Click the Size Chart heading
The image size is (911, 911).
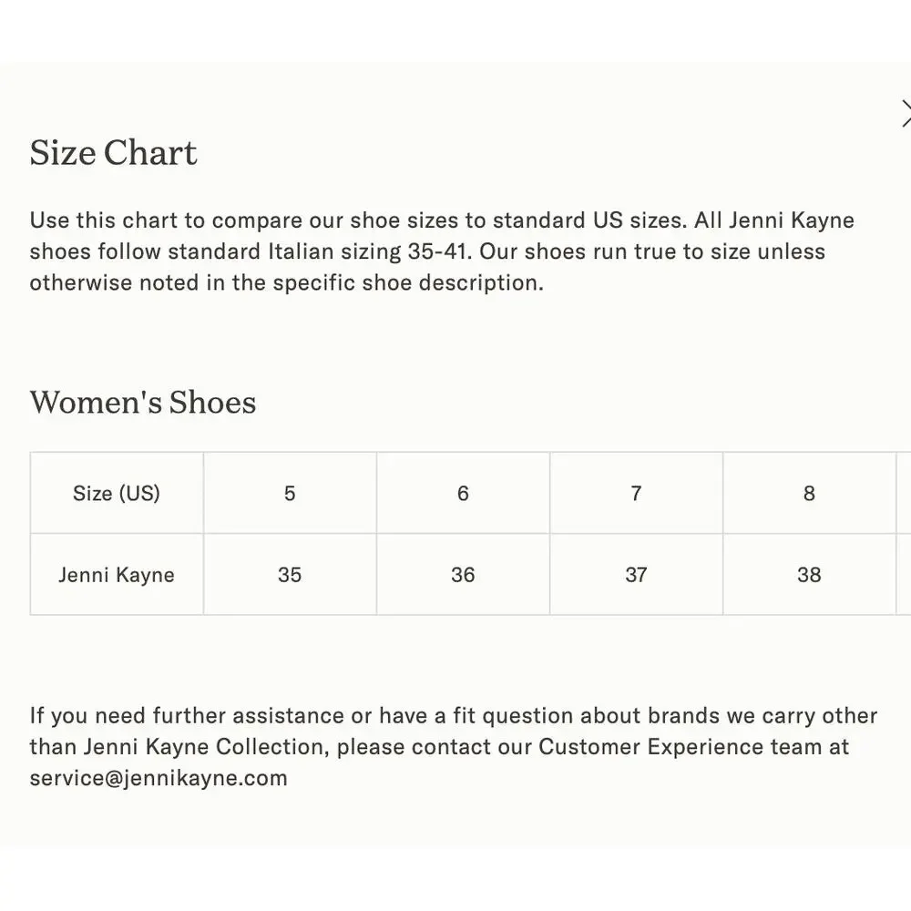(x=113, y=153)
